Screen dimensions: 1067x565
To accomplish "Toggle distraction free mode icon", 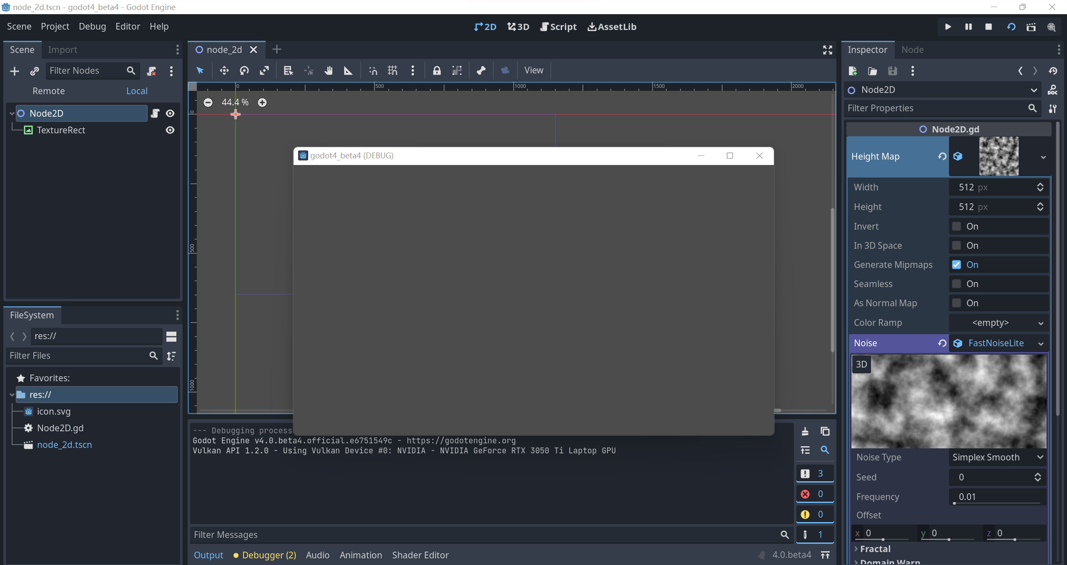I will [828, 50].
